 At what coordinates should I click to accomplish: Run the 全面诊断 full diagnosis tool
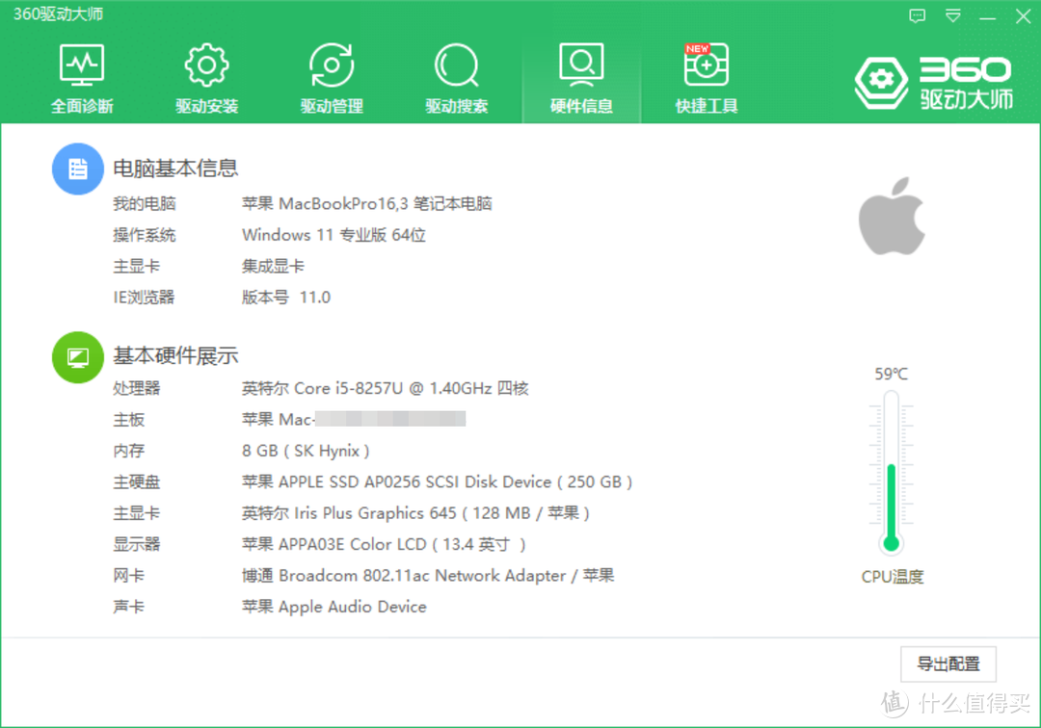tap(82, 77)
